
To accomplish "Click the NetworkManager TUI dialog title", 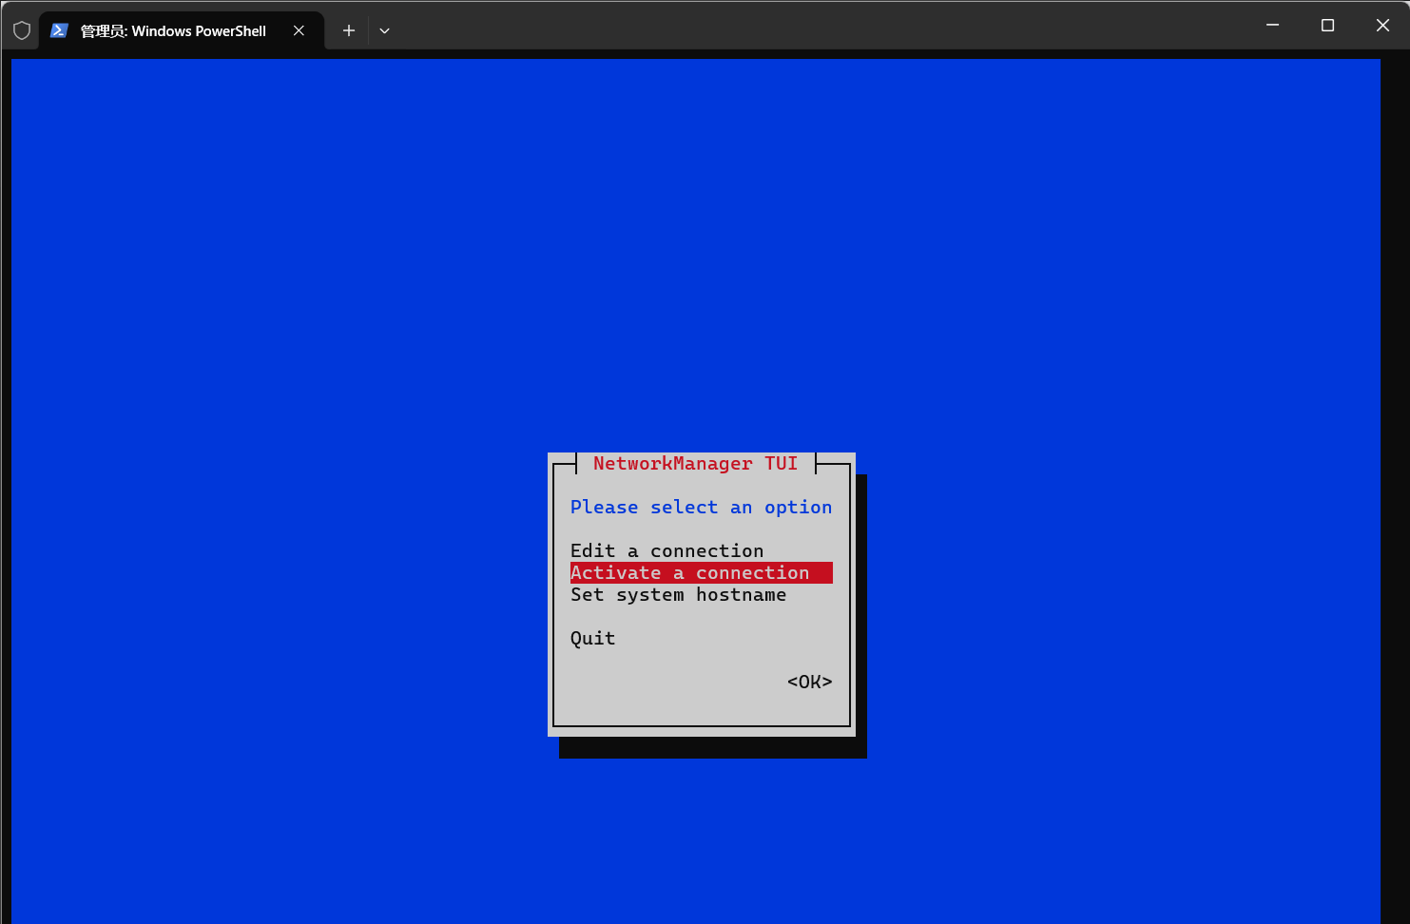I will (x=695, y=463).
